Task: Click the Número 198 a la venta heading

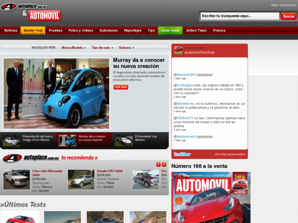Action: coord(199,166)
